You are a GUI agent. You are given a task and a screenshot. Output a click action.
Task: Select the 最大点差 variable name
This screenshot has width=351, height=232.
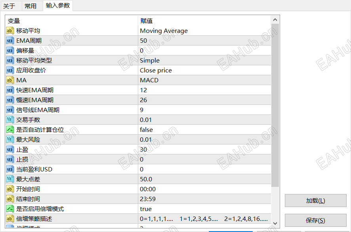click(28, 179)
